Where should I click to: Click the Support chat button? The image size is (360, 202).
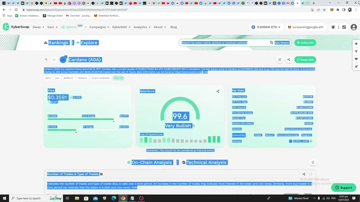pos(344,188)
